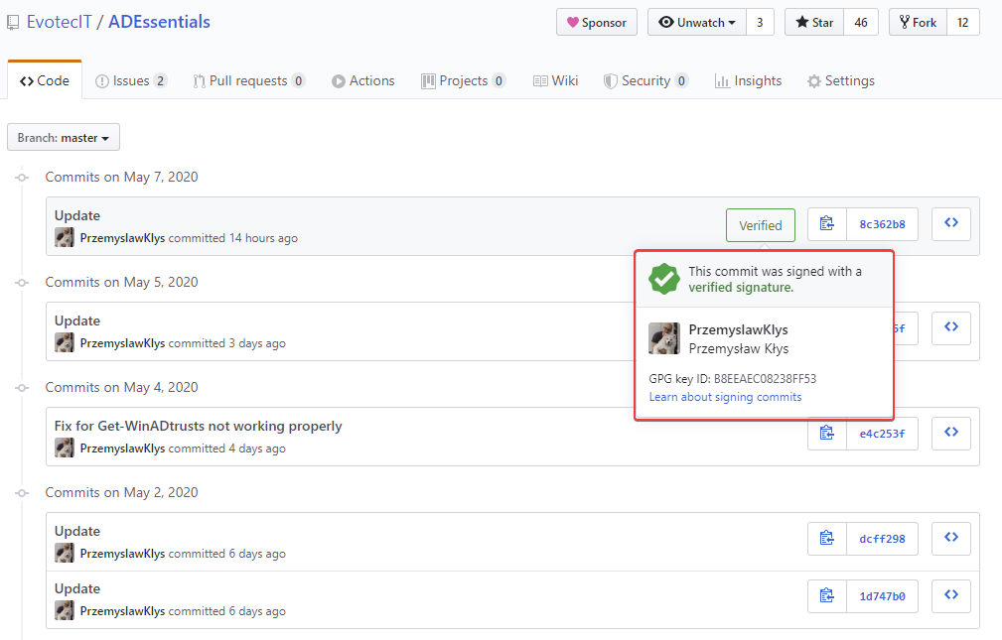This screenshot has height=640, width=1002.
Task: Open the Fork count menu
Action: click(962, 22)
